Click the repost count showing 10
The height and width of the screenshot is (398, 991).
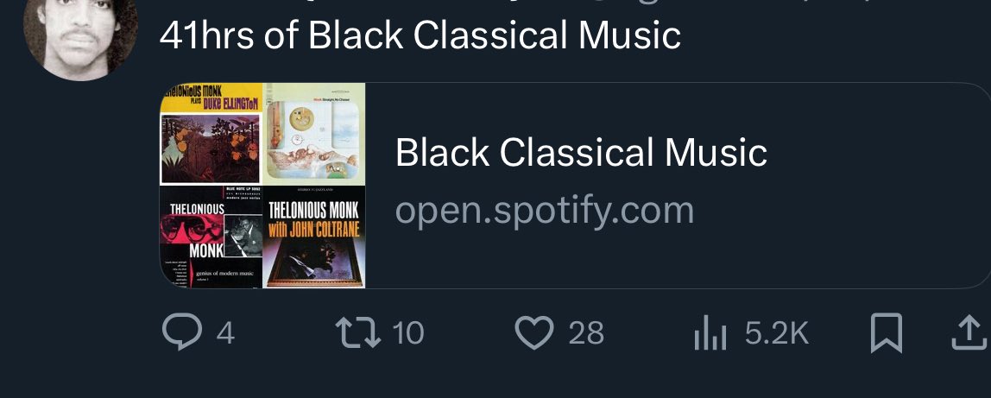click(x=408, y=333)
